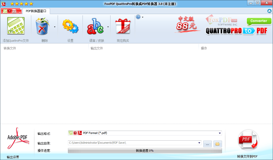Open 设置 via the gears icon
Image resolution: width=273 pixels, height=160 pixels.
[x=70, y=26]
